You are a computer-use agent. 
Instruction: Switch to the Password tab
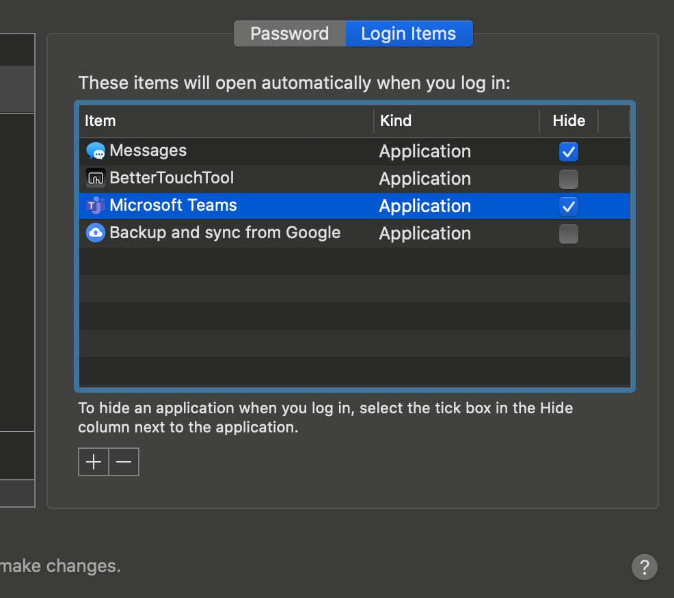click(290, 34)
